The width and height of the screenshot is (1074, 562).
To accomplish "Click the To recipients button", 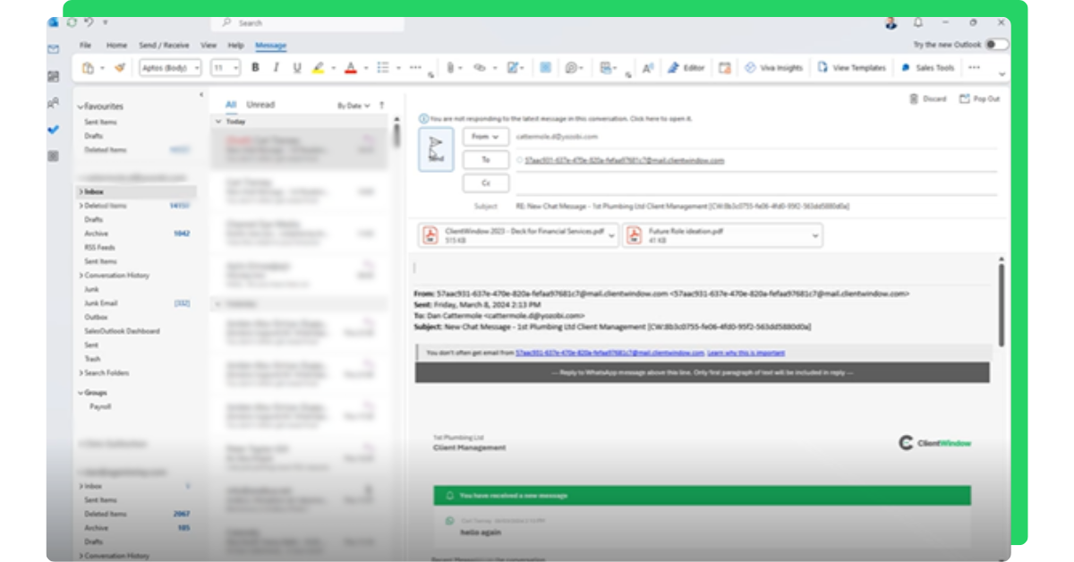I will [486, 160].
